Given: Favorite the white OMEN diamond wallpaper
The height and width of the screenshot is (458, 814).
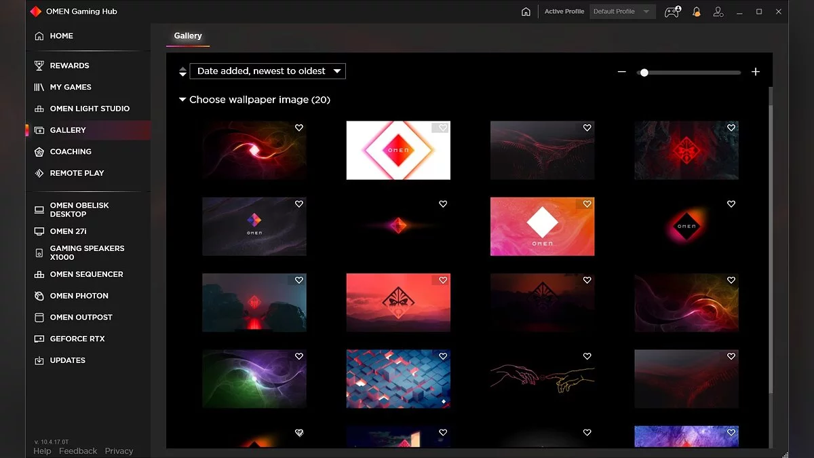Looking at the screenshot, I should click(443, 128).
